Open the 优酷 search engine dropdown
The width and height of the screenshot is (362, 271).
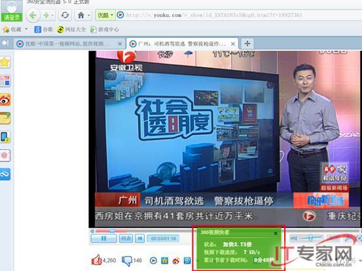[x=105, y=15]
